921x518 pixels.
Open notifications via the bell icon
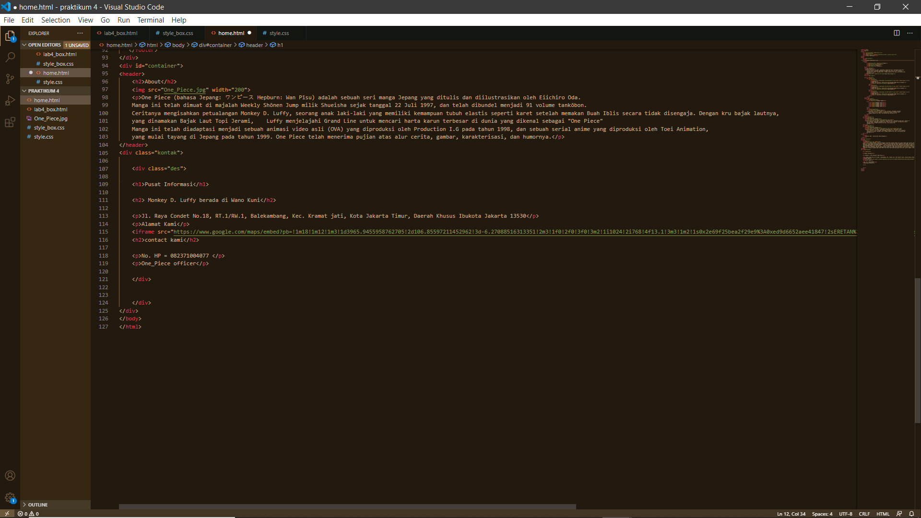click(910, 514)
